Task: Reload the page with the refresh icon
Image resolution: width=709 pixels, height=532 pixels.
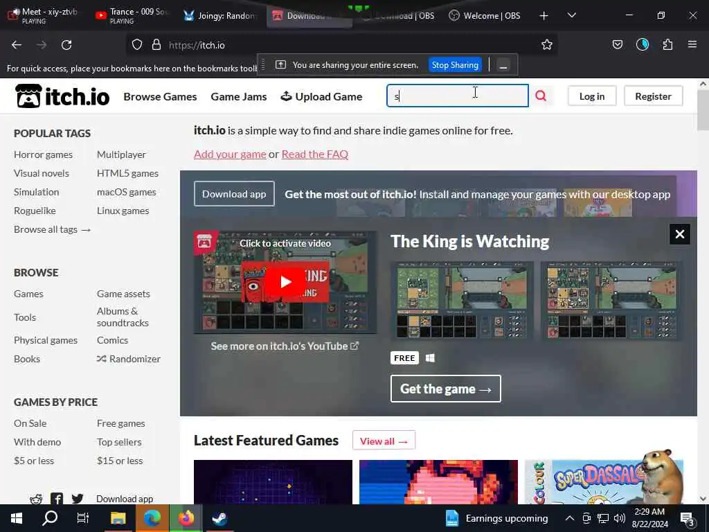Action: tap(66, 45)
